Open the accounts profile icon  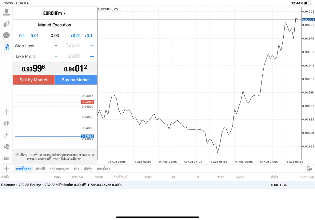6,12
